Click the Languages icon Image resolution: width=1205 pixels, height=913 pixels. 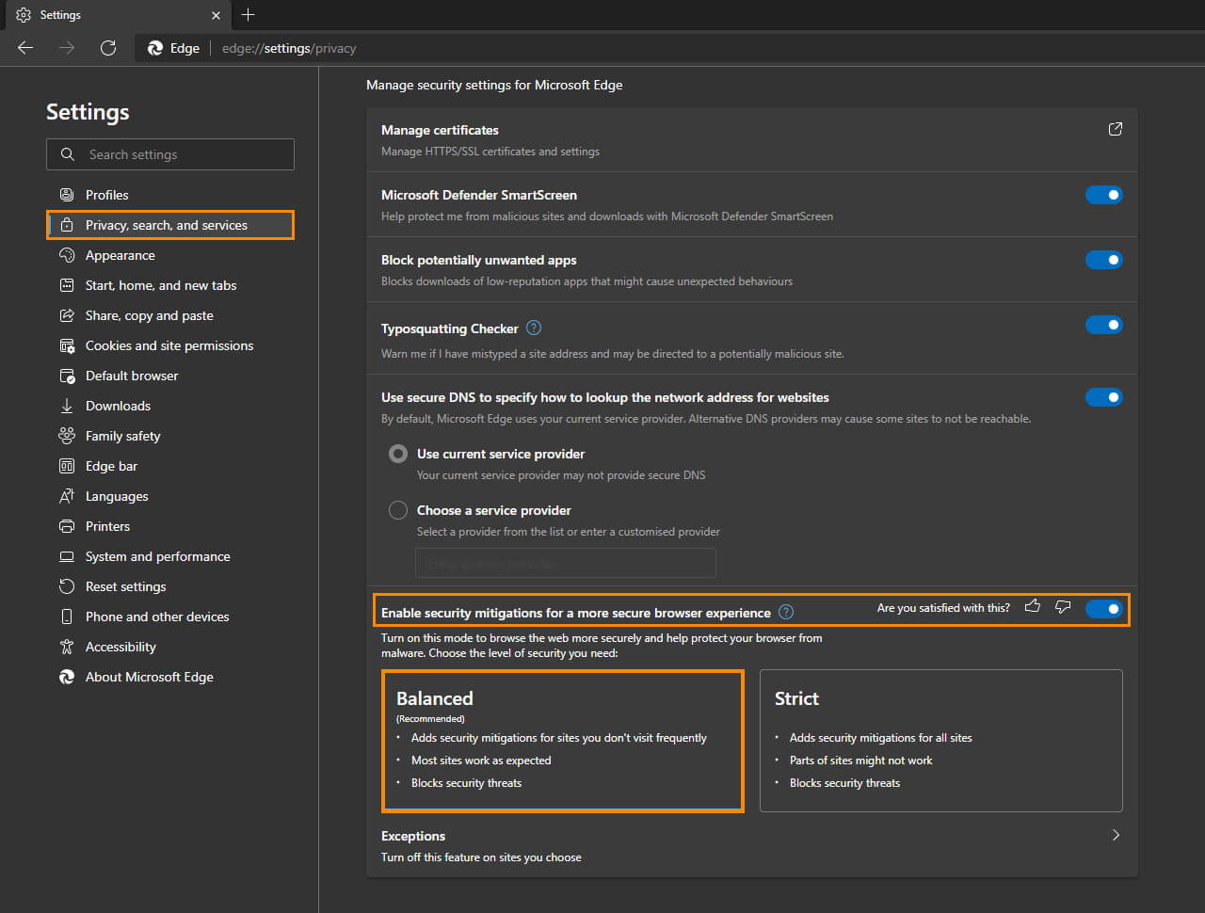click(x=67, y=496)
